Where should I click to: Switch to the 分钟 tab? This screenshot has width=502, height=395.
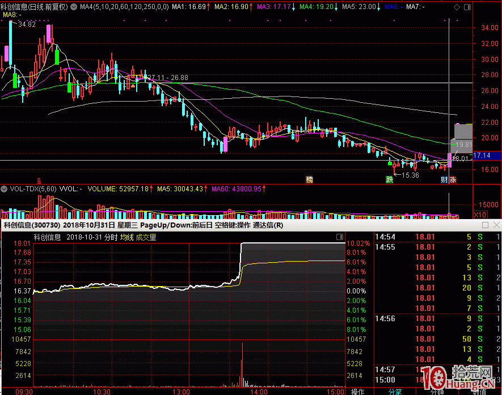click(x=437, y=391)
